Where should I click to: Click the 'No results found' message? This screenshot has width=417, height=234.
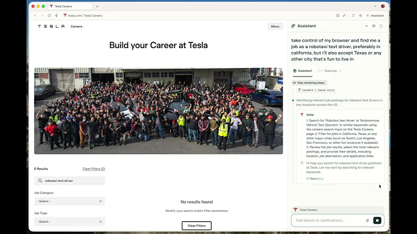pos(196,202)
